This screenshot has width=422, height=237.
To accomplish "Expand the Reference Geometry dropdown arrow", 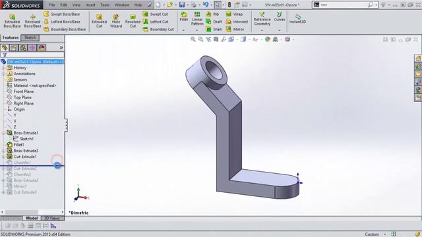I will point(262,30).
